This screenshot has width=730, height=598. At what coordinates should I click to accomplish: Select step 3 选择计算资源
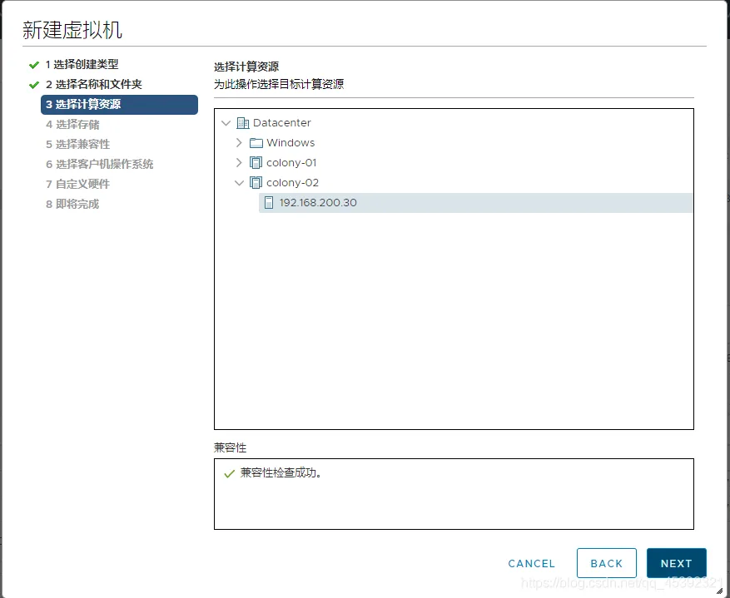point(119,105)
